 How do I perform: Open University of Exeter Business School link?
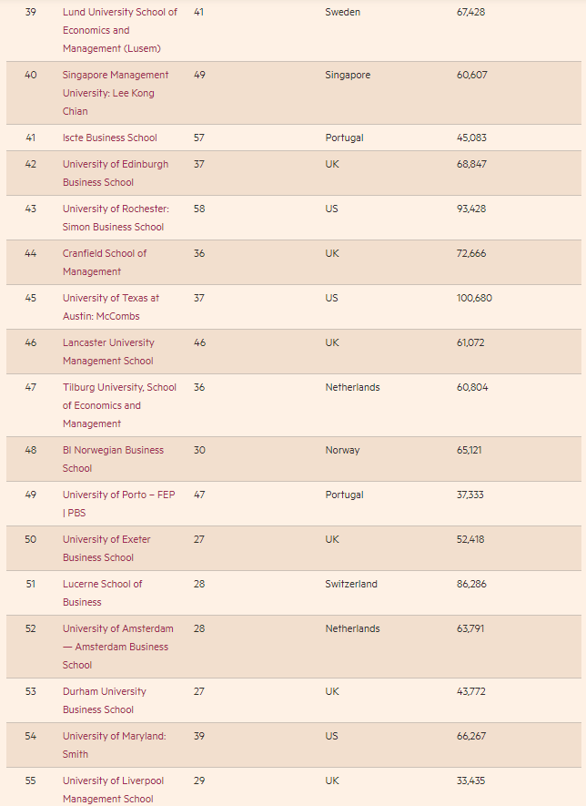point(106,548)
